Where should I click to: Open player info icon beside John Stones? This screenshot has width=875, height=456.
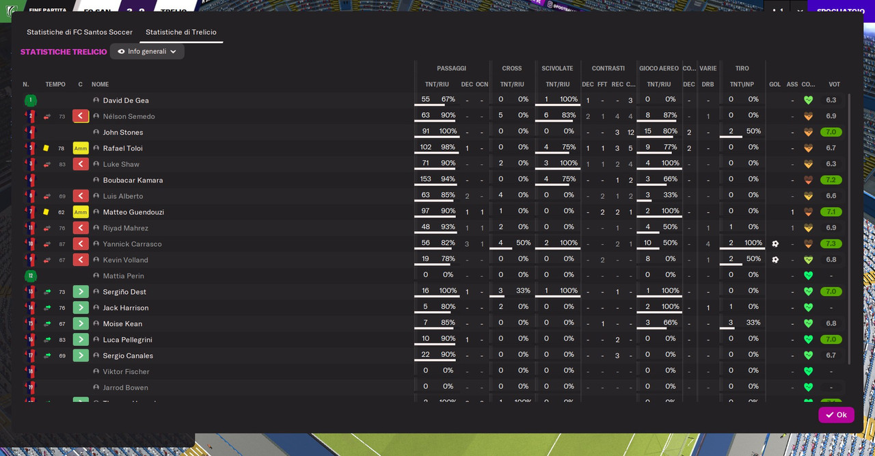pos(96,132)
